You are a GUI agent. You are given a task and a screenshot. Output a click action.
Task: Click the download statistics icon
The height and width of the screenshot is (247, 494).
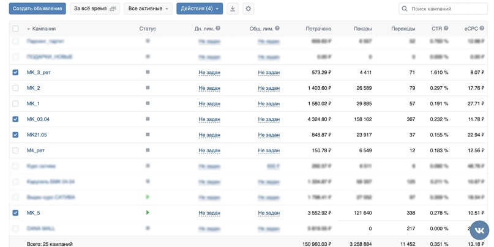(x=233, y=9)
